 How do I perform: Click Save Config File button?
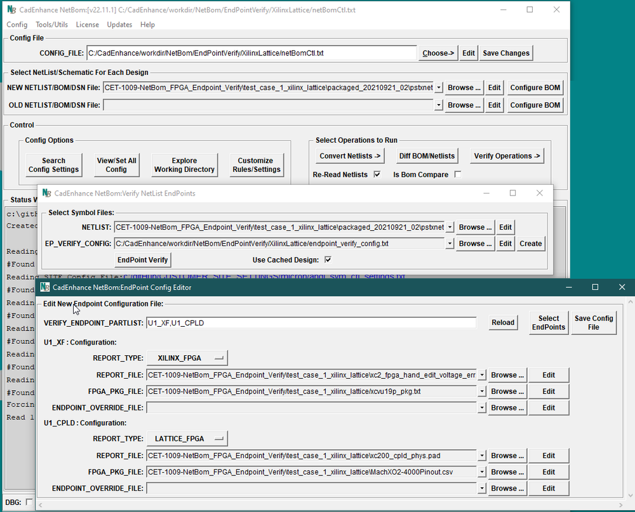pyautogui.click(x=594, y=322)
